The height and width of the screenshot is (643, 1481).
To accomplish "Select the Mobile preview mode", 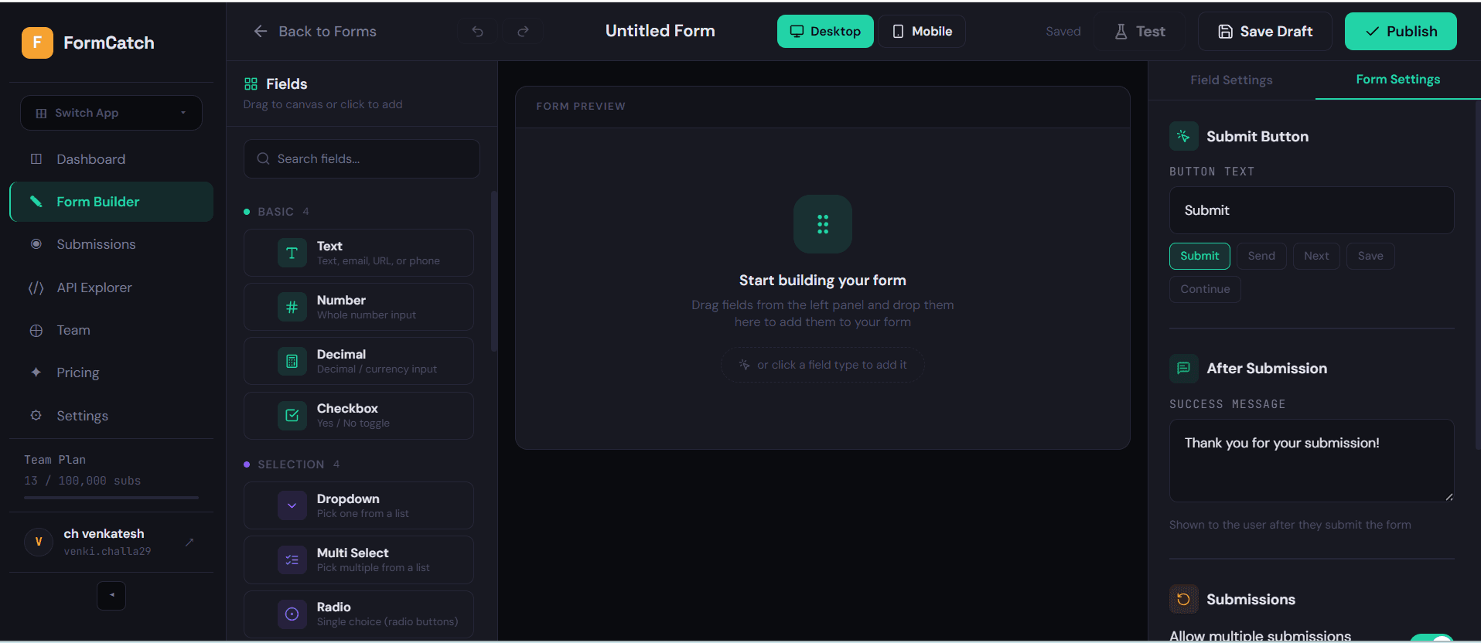I will pos(922,32).
